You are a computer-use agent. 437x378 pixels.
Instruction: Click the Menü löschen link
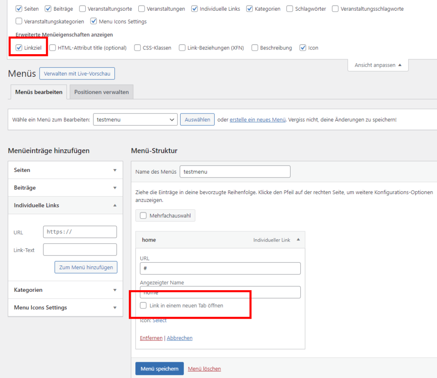(x=204, y=369)
